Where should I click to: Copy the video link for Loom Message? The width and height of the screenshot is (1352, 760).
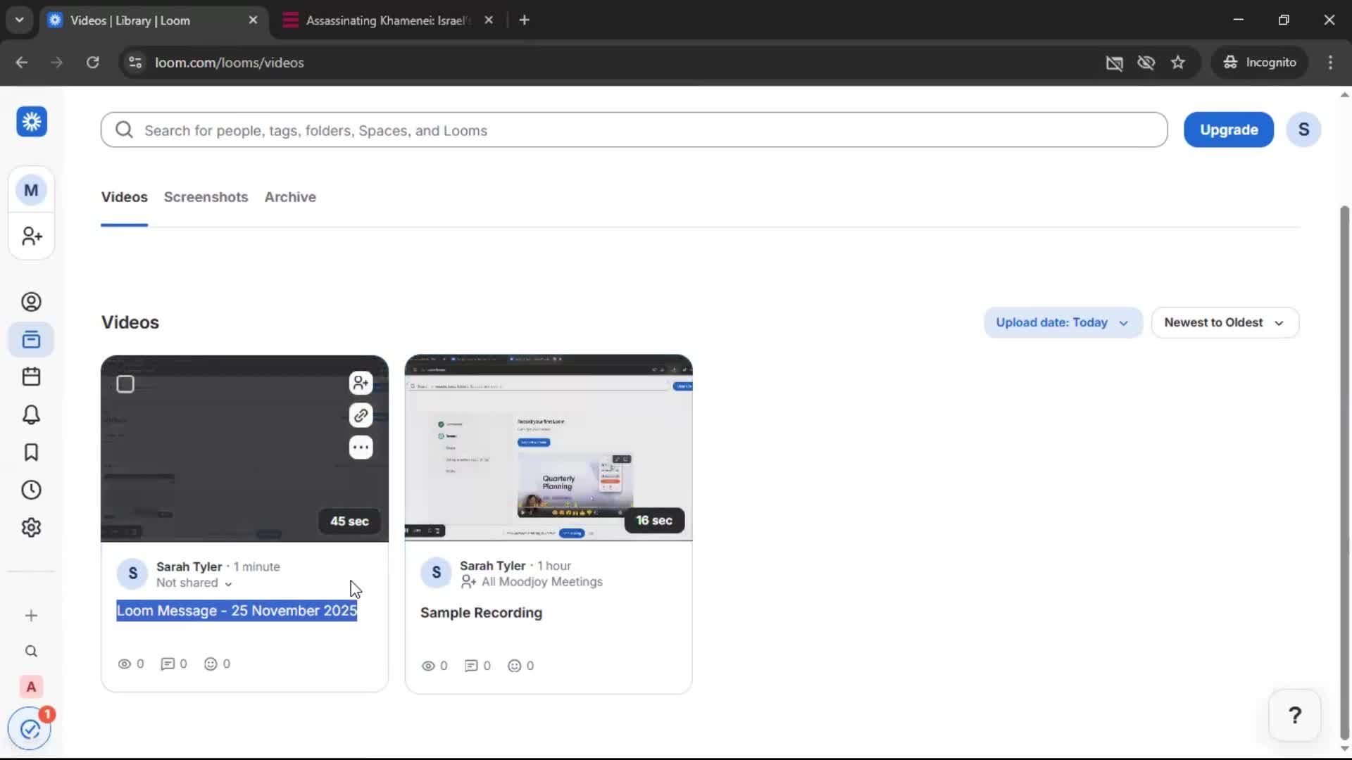click(x=361, y=415)
